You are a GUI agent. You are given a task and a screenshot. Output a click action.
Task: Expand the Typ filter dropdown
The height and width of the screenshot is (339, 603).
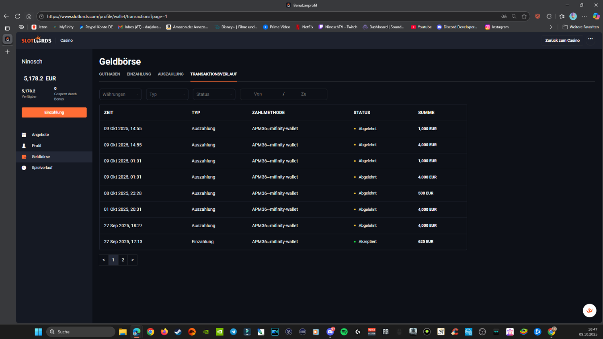pyautogui.click(x=167, y=94)
